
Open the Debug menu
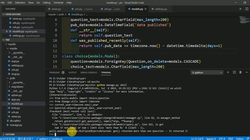[46, 3]
